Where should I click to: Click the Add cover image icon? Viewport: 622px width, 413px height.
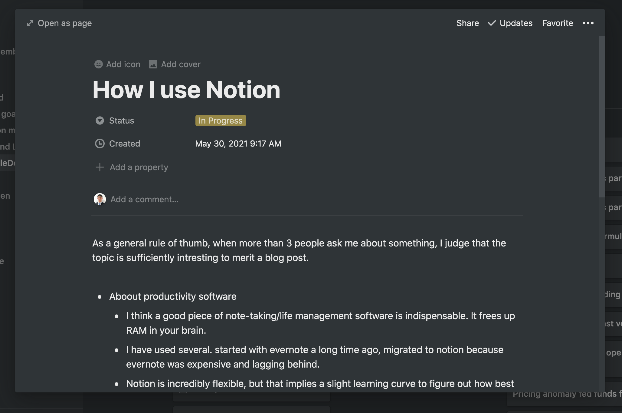pos(153,64)
